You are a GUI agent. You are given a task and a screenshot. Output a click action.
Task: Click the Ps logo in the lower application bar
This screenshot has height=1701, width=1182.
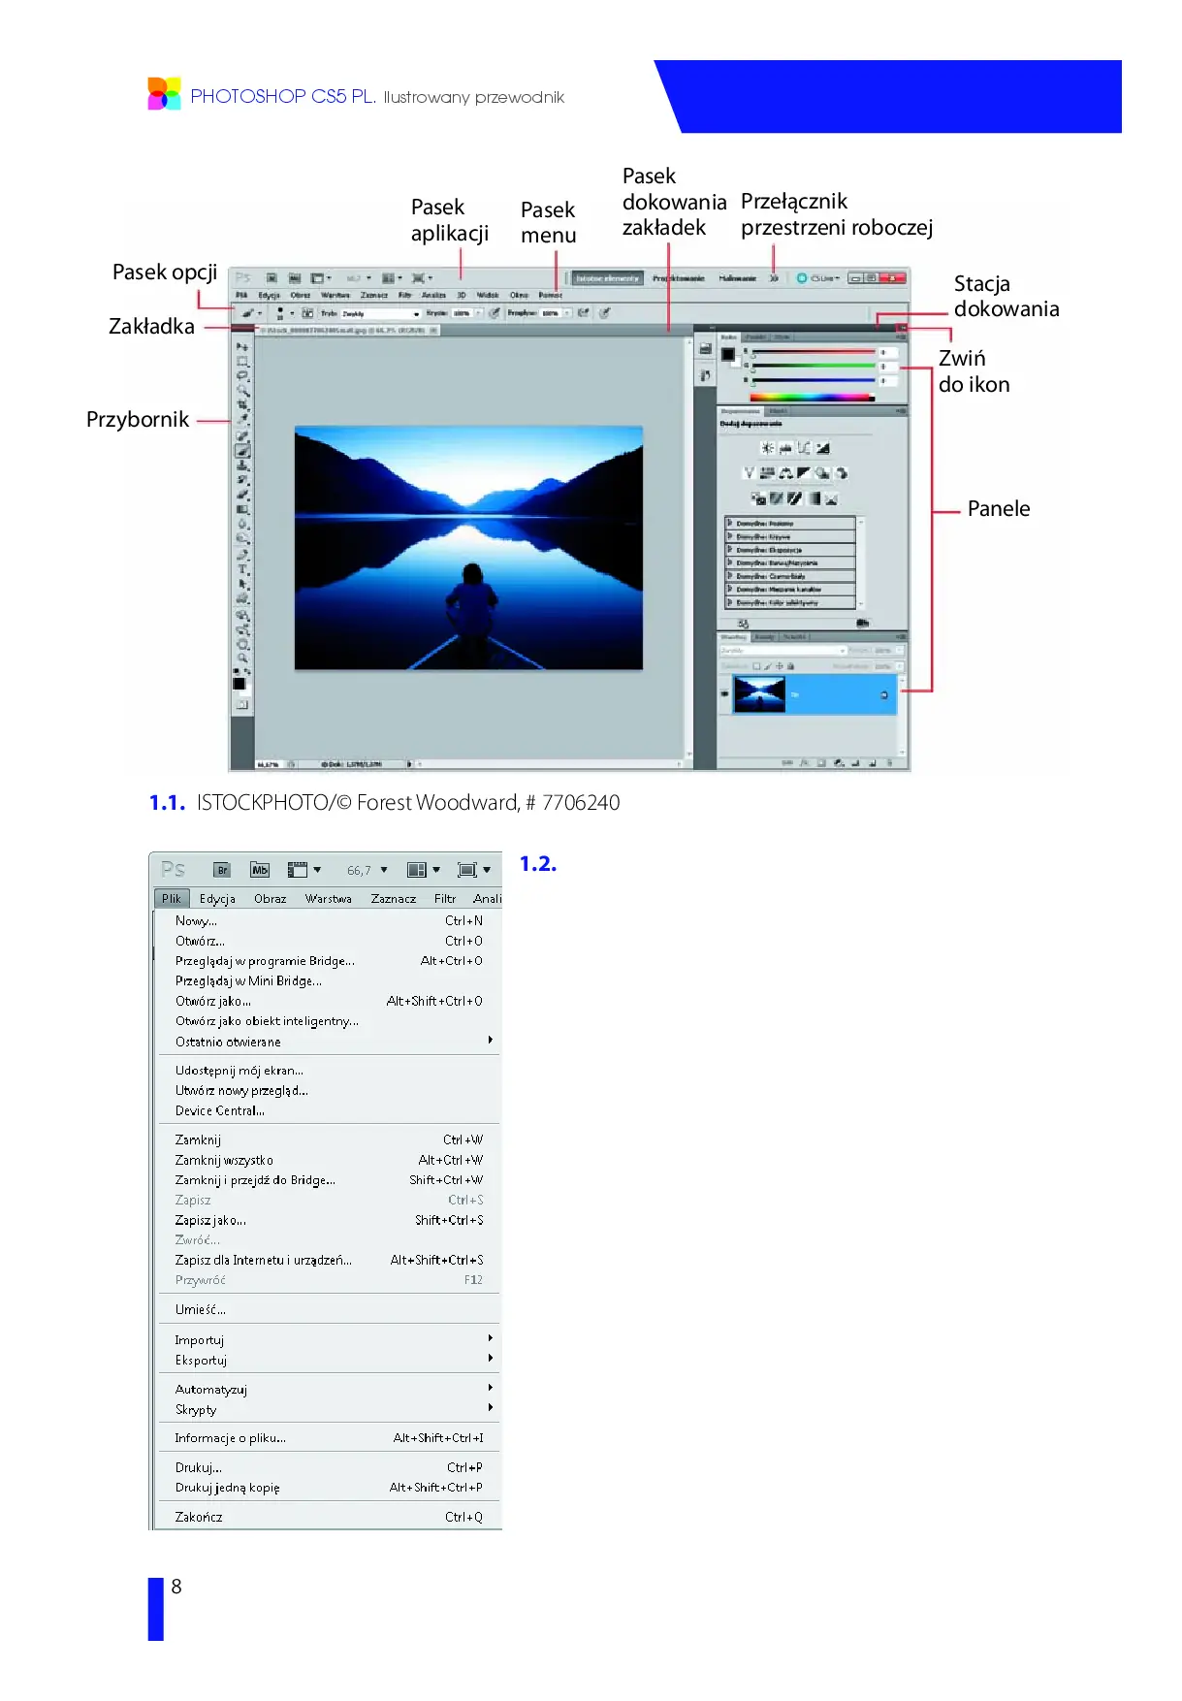click(174, 869)
